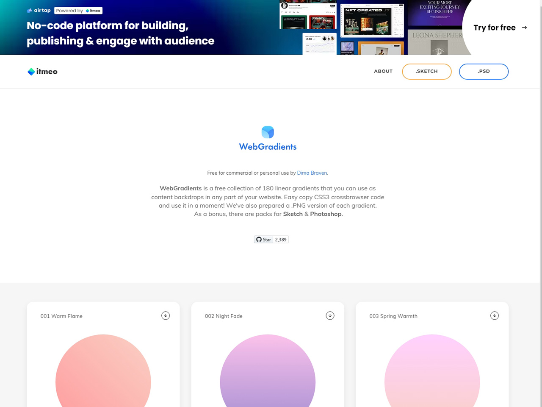Image resolution: width=542 pixels, height=407 pixels.
Task: Download the Spring Warmth gradient via arrow icon
Action: coord(494,315)
